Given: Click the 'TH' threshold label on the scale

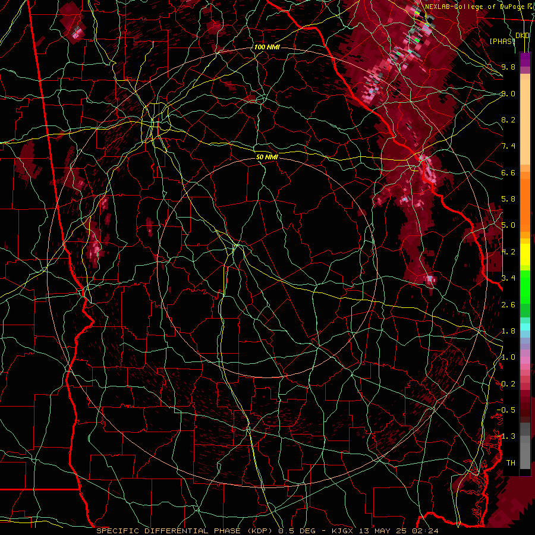Looking at the screenshot, I should point(511,463).
